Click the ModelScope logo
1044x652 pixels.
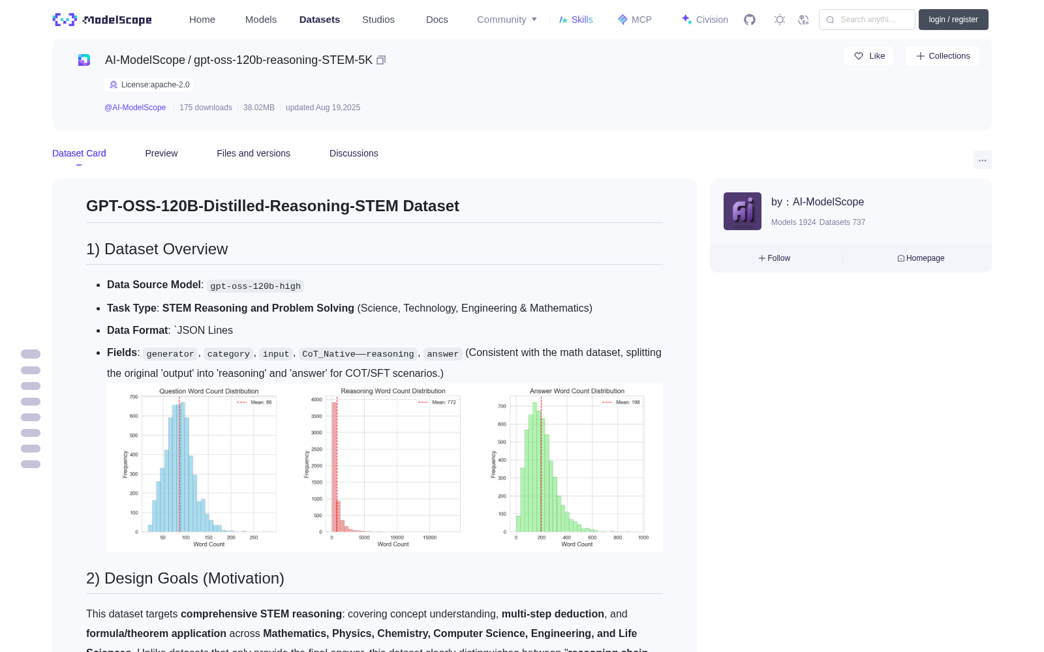tap(102, 20)
